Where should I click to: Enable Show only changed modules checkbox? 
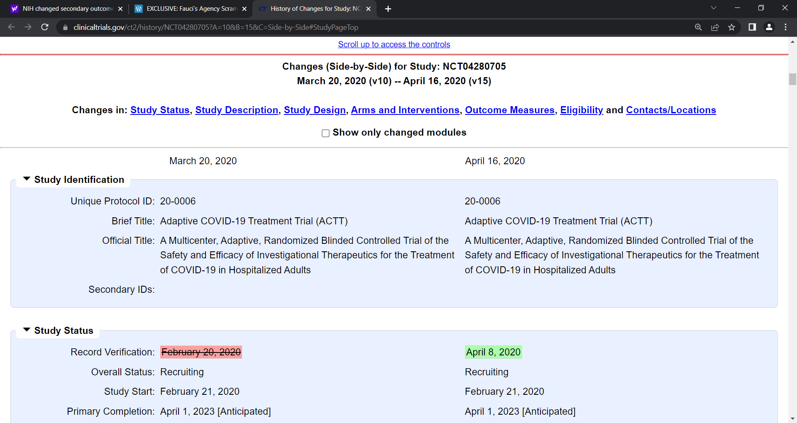point(325,133)
